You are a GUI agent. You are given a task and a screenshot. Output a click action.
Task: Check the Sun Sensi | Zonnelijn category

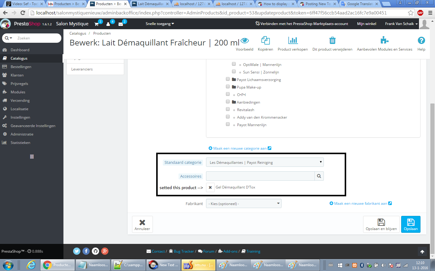234,71
